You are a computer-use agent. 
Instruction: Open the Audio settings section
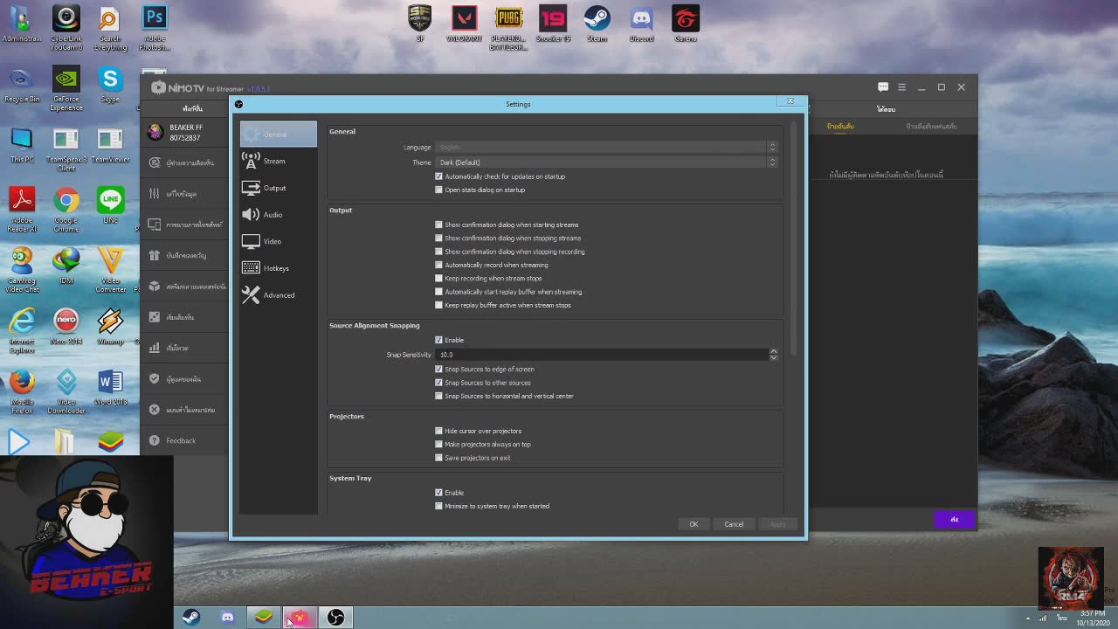273,215
